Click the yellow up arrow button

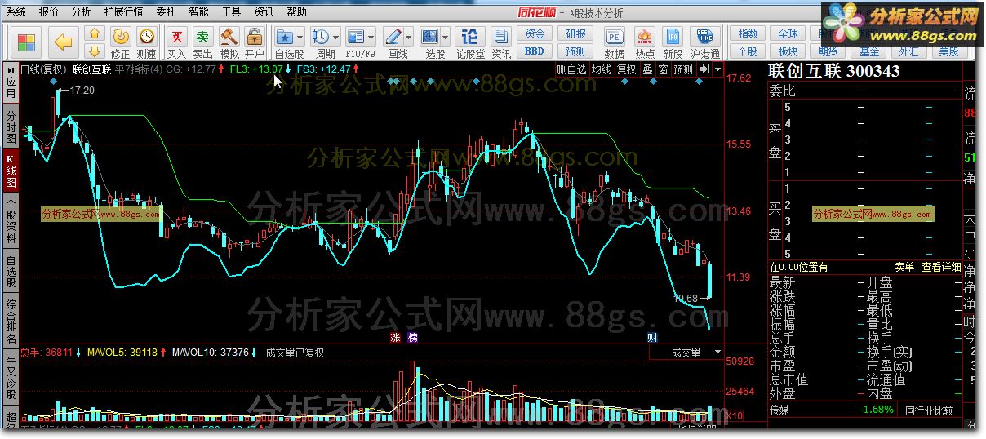tap(95, 33)
